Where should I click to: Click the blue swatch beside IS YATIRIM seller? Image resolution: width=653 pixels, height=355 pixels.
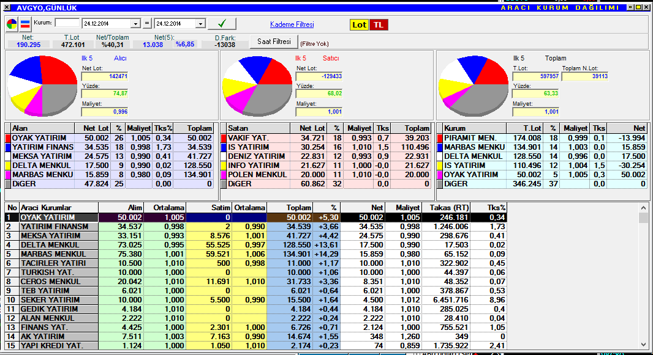224,147
